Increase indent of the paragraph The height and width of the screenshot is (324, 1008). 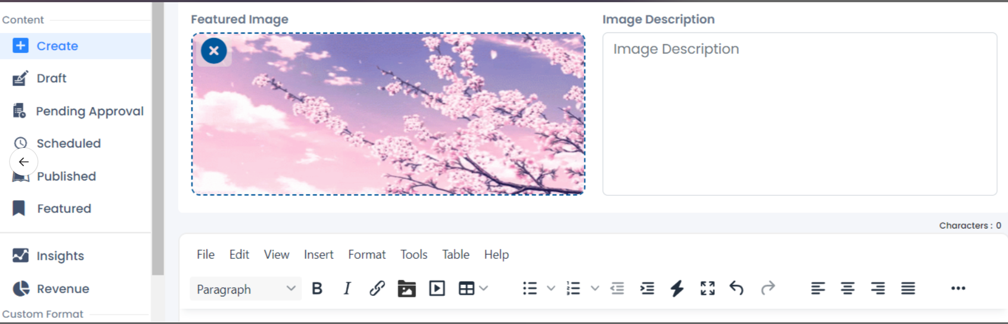click(647, 289)
